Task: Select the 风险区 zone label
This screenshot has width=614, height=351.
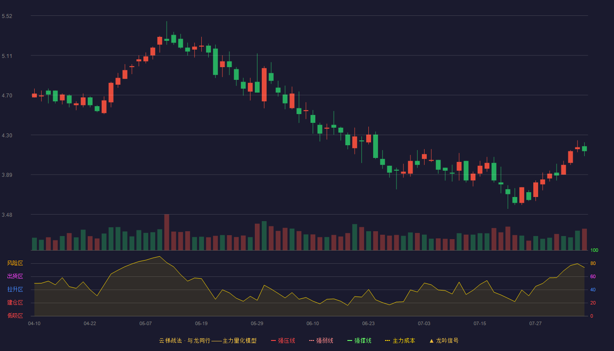Action: (15, 263)
